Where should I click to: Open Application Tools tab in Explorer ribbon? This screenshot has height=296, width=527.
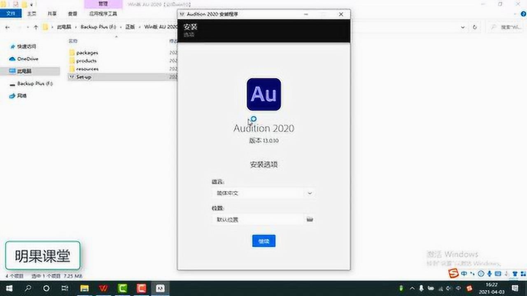pos(103,14)
